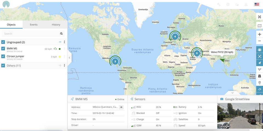Uncheck the Citroen Jumper checkbox
This screenshot has width=263, height=131.
[3, 56]
